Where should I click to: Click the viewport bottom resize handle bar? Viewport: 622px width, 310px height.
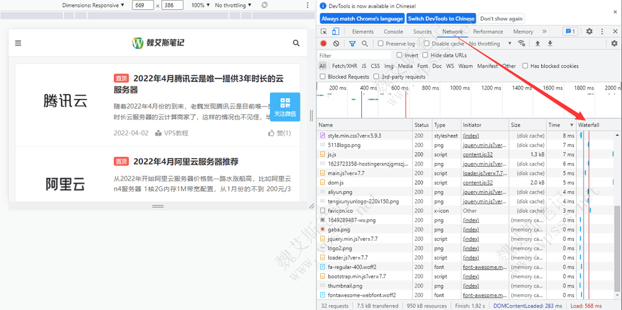[x=158, y=207]
